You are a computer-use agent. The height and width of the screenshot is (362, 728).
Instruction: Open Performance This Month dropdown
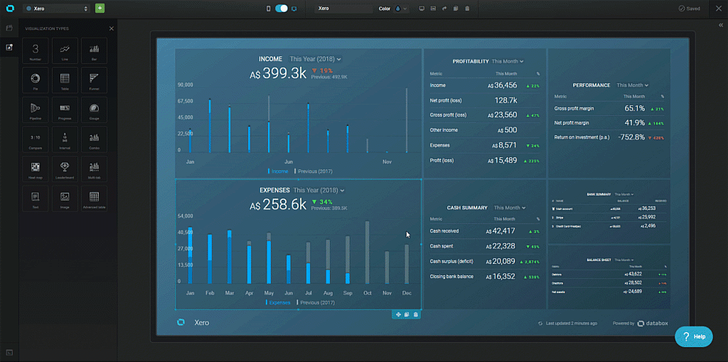(632, 85)
